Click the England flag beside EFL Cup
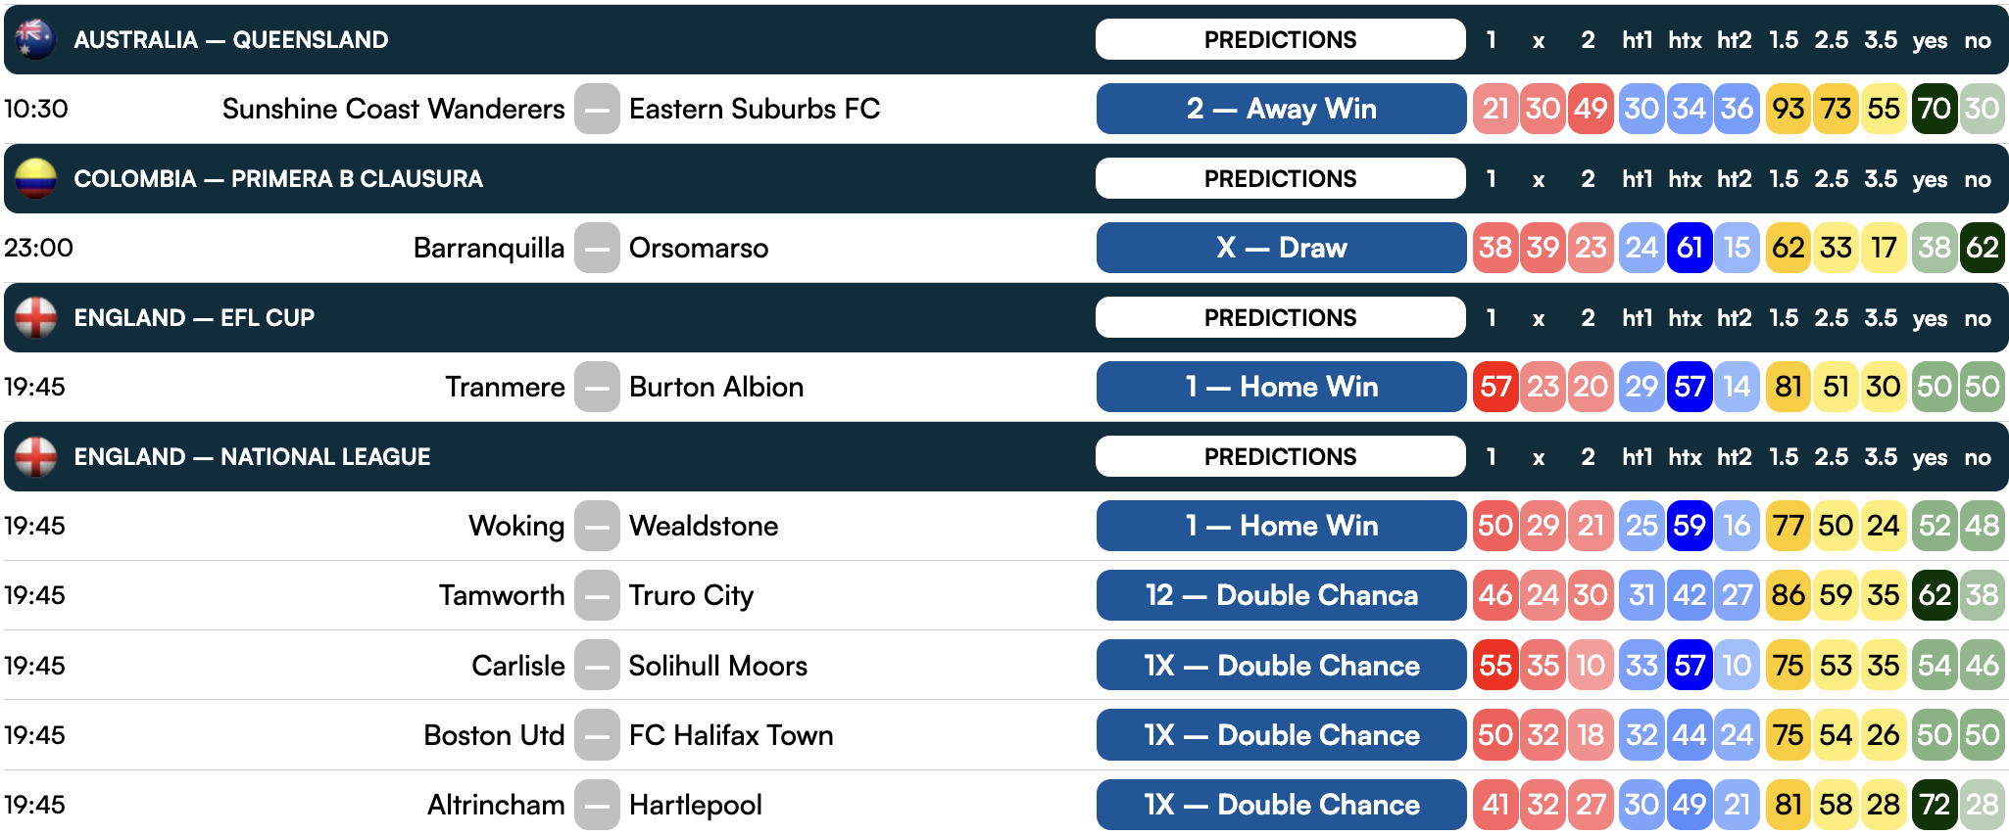The width and height of the screenshot is (2009, 836). pyautogui.click(x=36, y=317)
